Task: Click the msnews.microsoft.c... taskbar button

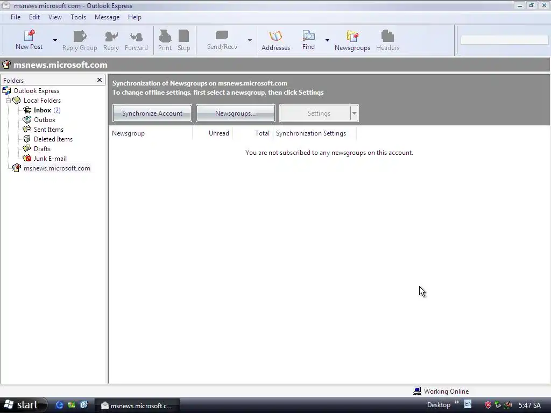Action: 137,405
